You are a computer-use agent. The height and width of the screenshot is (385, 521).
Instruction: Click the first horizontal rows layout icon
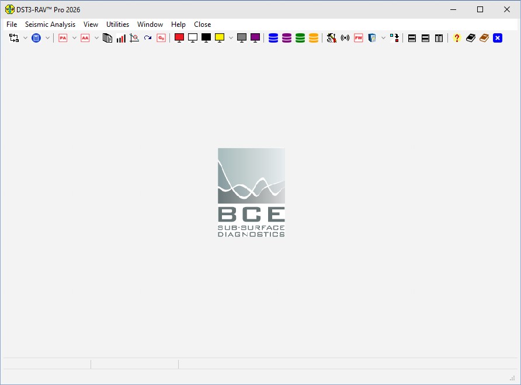click(x=412, y=38)
